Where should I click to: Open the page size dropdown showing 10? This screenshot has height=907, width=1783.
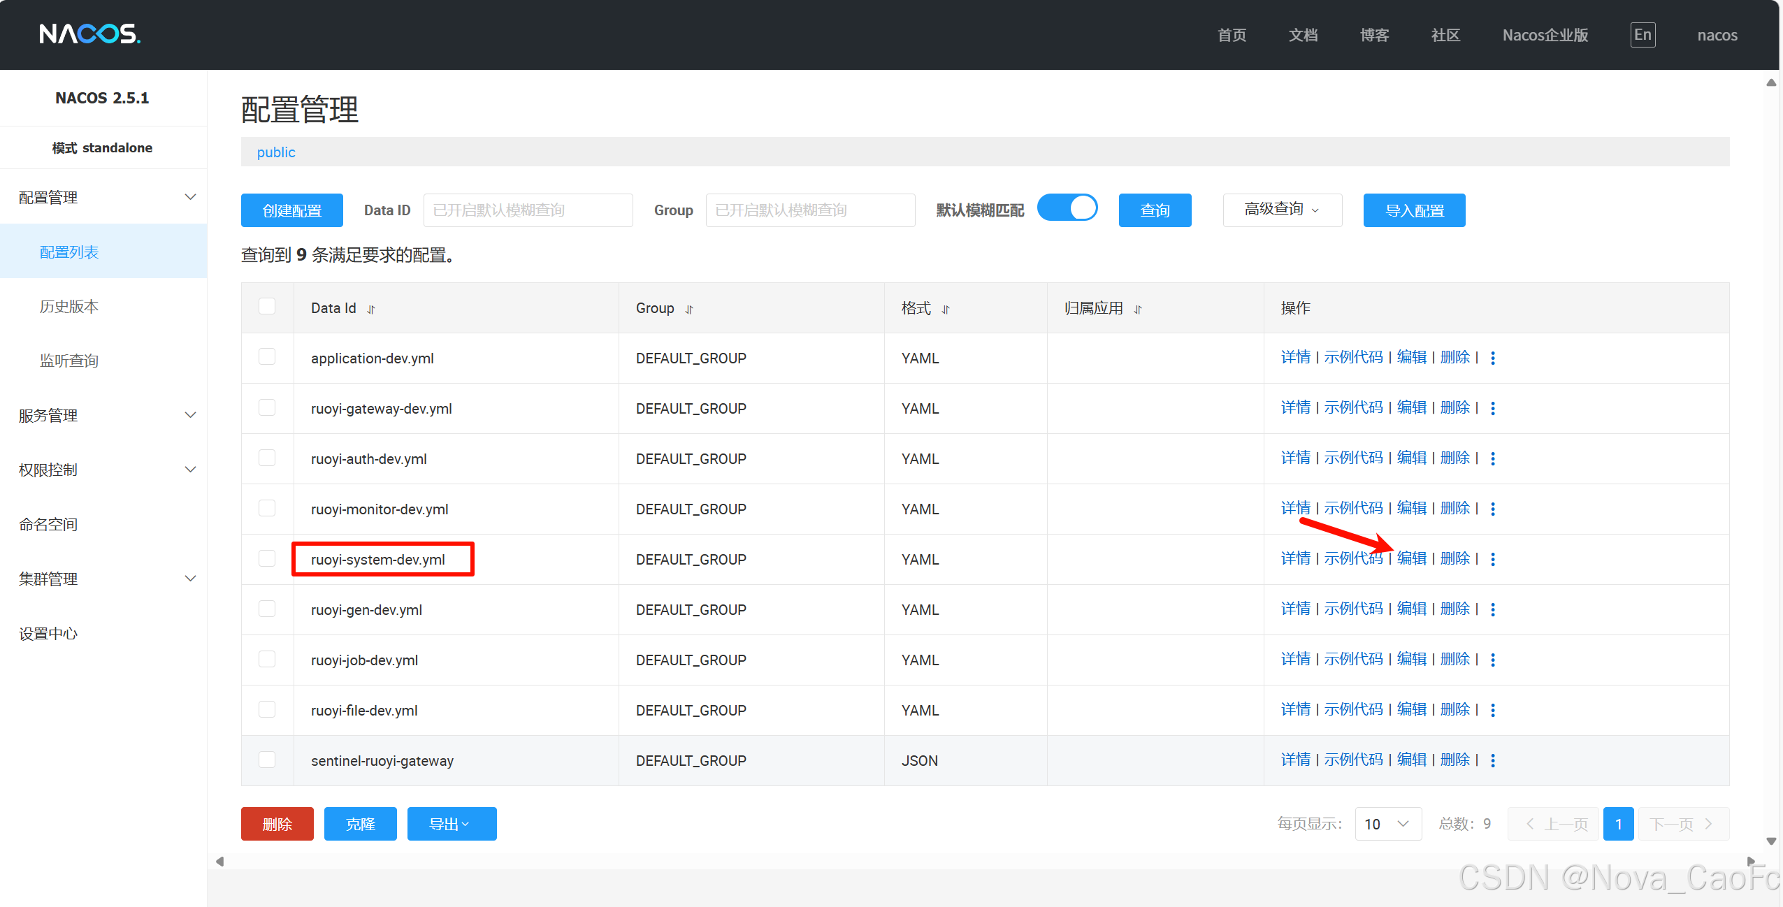(x=1387, y=824)
